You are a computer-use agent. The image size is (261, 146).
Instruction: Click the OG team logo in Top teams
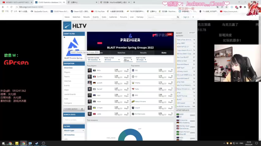click(133, 70)
